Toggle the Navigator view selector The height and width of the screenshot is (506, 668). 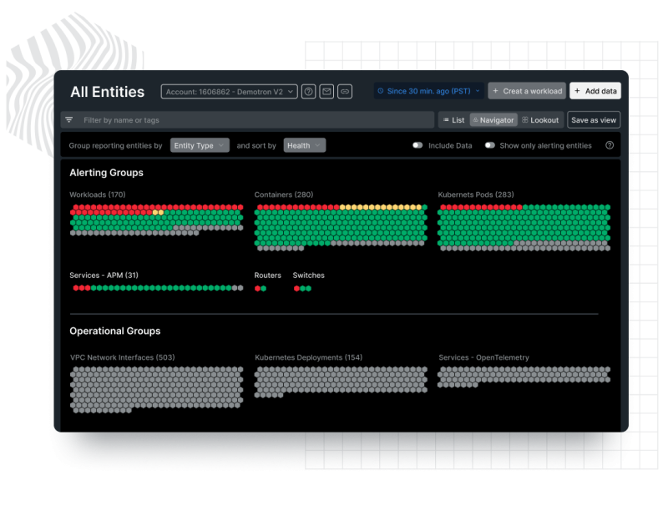pos(494,119)
